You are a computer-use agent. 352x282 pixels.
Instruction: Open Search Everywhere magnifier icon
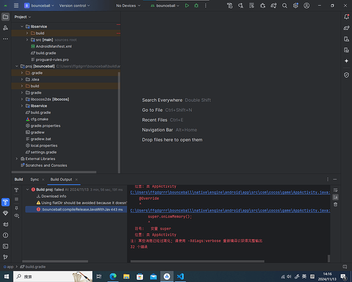click(x=284, y=6)
